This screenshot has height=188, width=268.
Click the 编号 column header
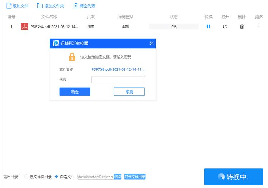[x=11, y=17]
